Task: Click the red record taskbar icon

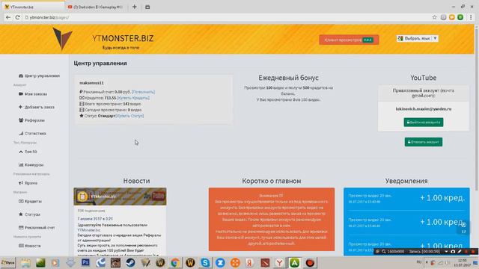Action: pos(310,262)
